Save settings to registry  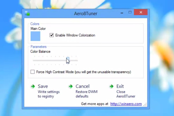[49, 91]
